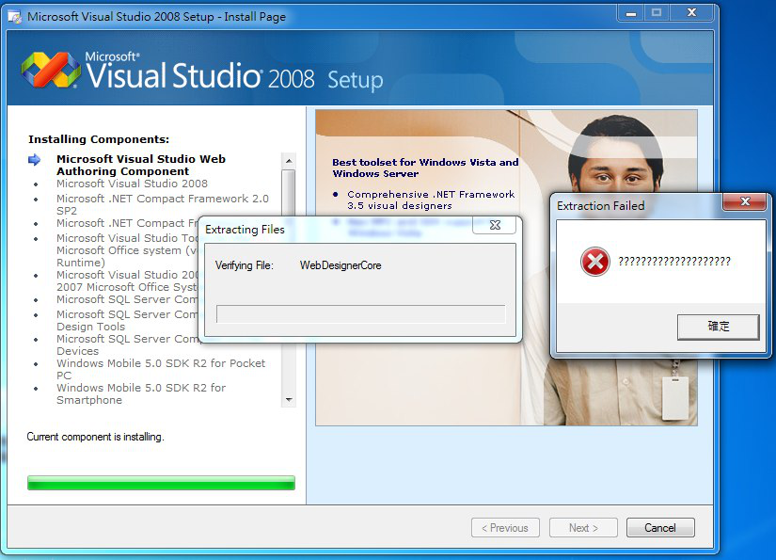Click the green installation progress bar
This screenshot has height=560, width=776.
(x=162, y=483)
